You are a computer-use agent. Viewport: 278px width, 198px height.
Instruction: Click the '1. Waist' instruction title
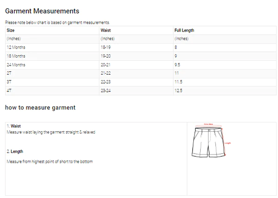[14, 126]
